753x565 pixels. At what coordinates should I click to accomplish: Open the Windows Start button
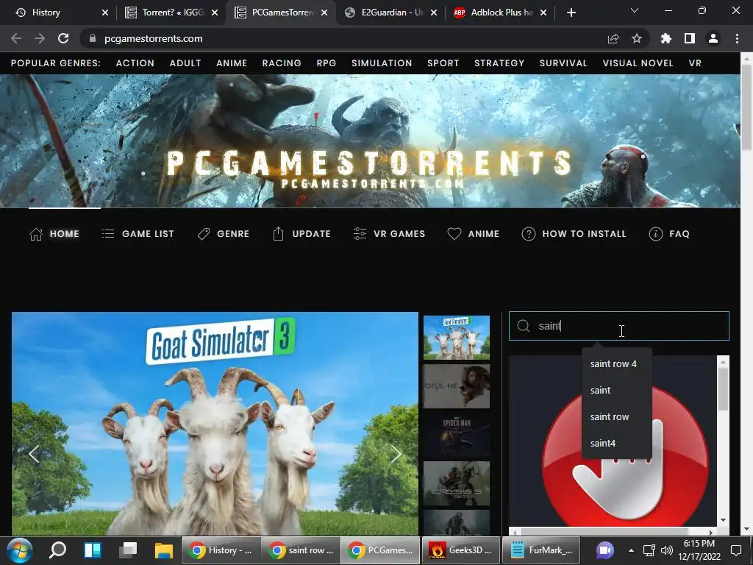pos(19,550)
